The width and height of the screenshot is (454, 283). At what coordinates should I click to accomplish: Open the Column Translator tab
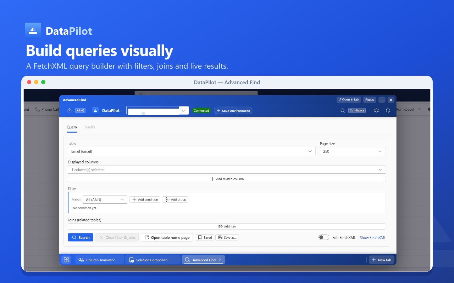click(100, 260)
